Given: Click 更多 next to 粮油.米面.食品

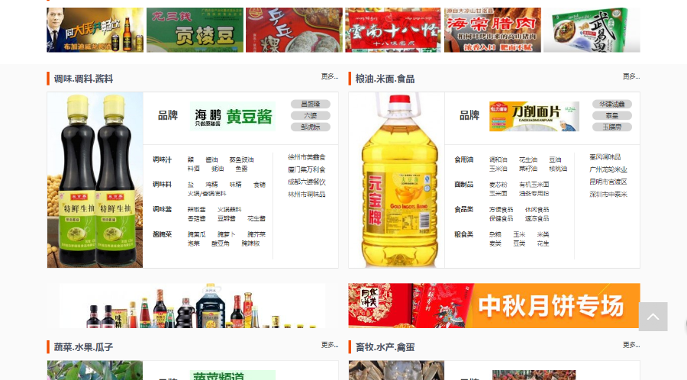Looking at the screenshot, I should point(631,76).
